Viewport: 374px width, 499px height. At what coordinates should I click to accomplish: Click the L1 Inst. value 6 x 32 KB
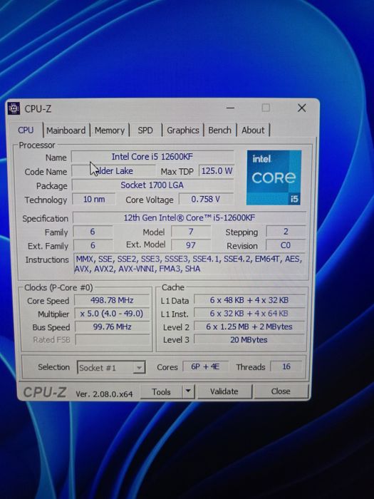[249, 314]
